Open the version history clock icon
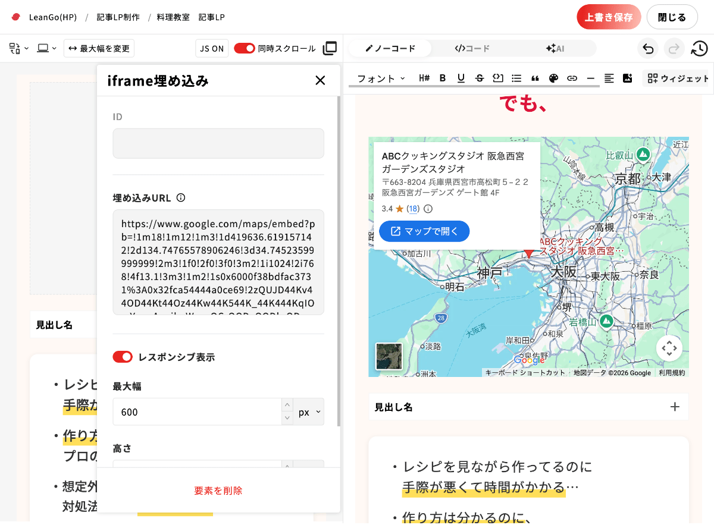714x528 pixels. 700,49
